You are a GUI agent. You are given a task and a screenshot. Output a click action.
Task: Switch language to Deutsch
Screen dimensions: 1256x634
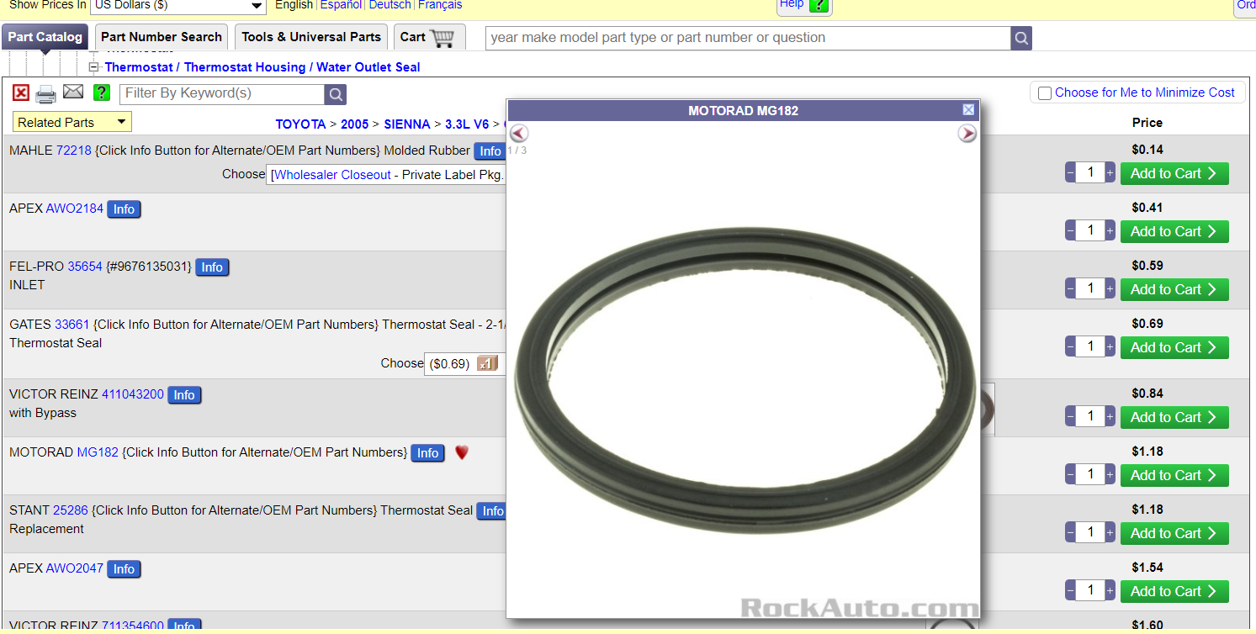tap(390, 5)
